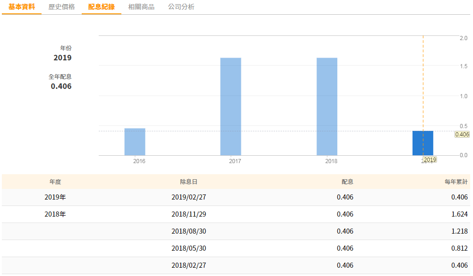Select the highlighted dark blue 2019 bar
473x276 pixels.
[423, 143]
